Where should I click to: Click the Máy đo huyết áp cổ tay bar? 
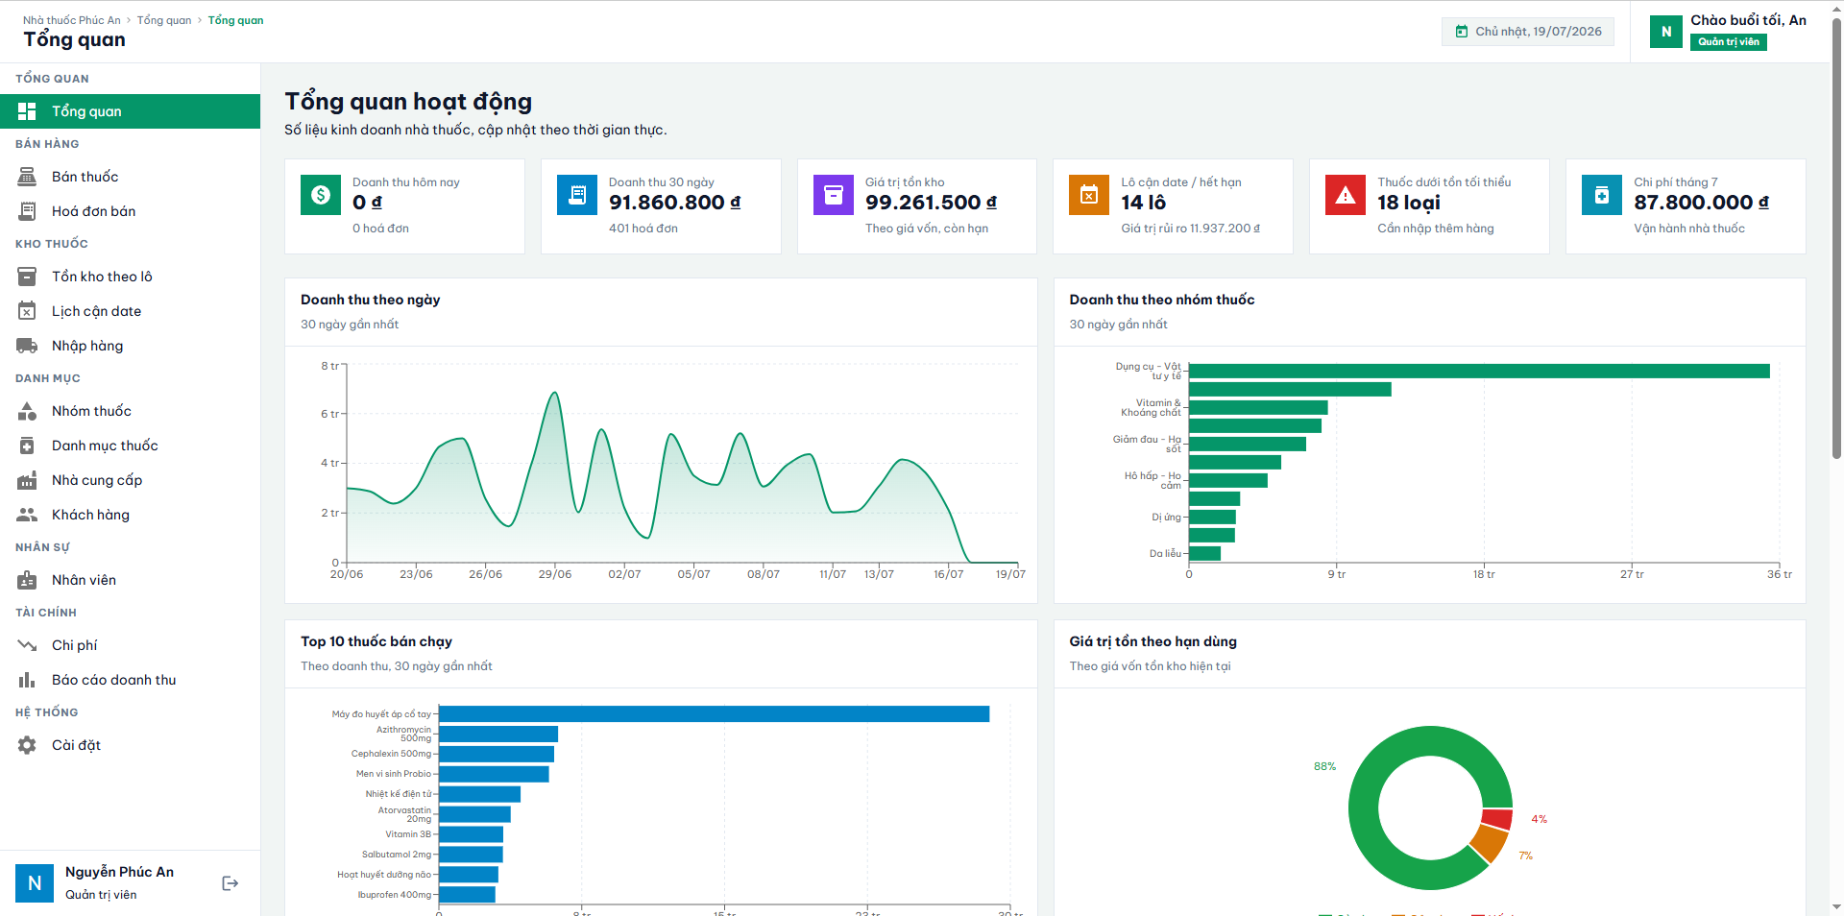point(714,714)
